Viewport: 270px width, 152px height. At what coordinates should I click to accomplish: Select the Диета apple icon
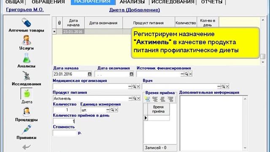coord(27,94)
